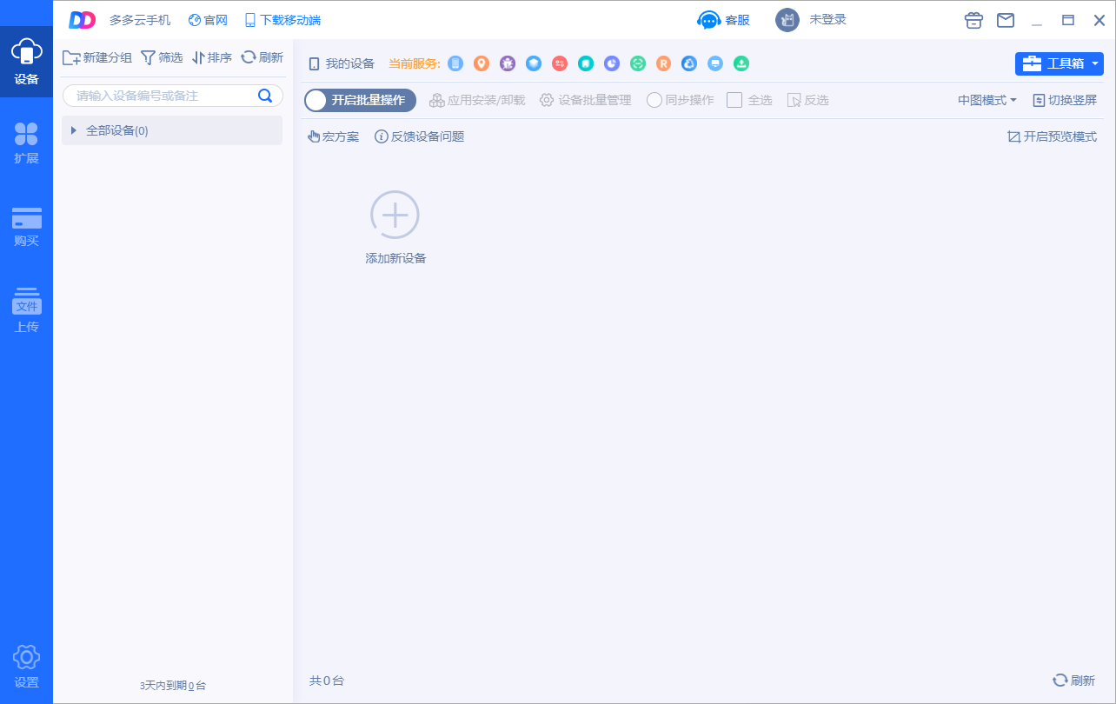Viewport: 1116px width, 704px height.
Task: Click 反馈设备问题
Action: point(419,136)
